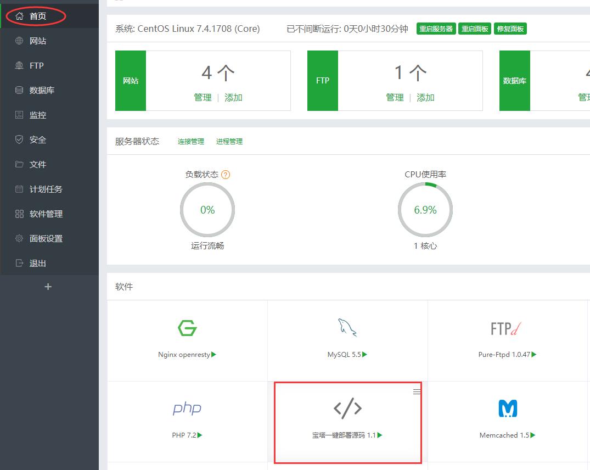Click the 重启面板 button
This screenshot has width=590, height=470.
coord(475,29)
